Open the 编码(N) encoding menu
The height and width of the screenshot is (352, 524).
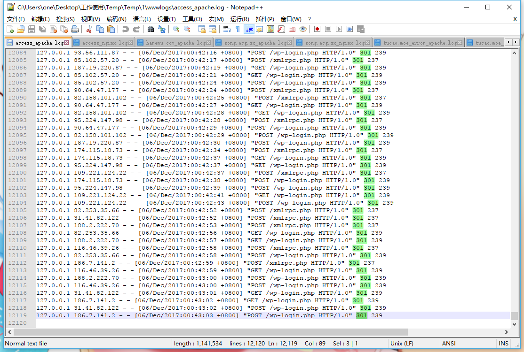(116, 19)
